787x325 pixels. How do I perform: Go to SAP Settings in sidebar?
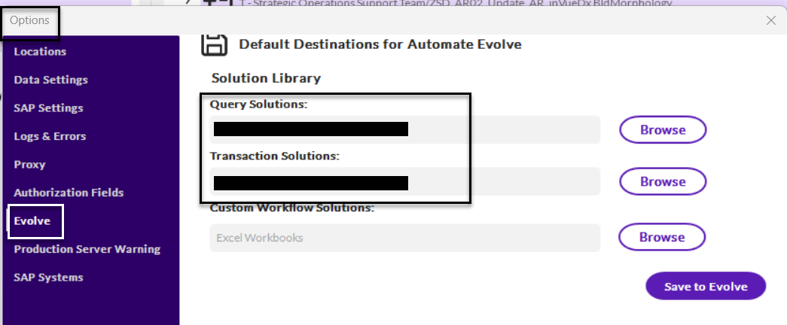[49, 108]
